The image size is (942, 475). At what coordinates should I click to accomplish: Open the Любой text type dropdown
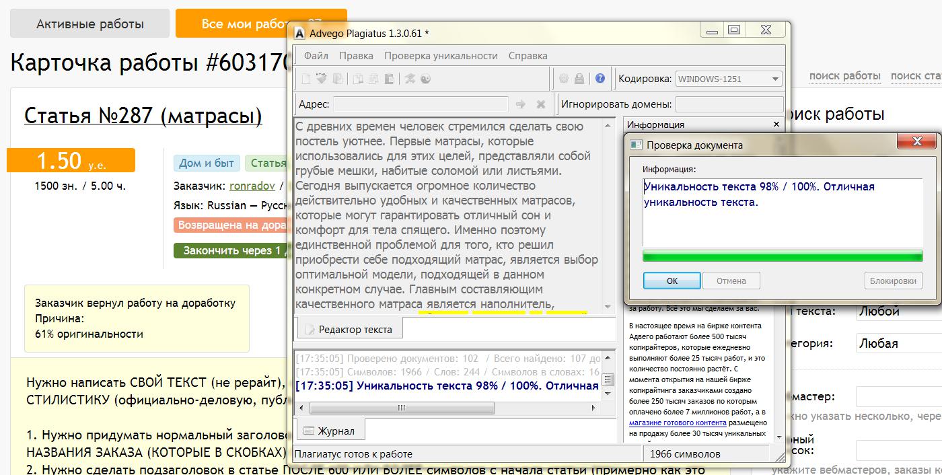898,312
